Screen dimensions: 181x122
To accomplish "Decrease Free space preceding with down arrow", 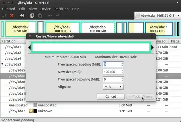I will point(122,66).
